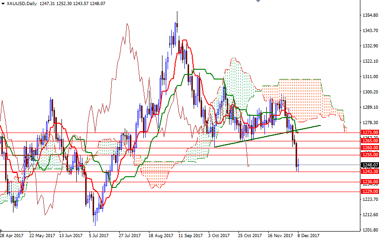Click the 3 Oct 2017 date label
Image resolution: width=379 pixels, height=239 pixels.
[x=219, y=235]
